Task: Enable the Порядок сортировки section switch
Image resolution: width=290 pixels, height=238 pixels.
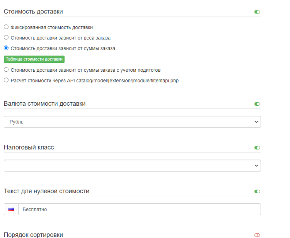Action: click(x=257, y=235)
